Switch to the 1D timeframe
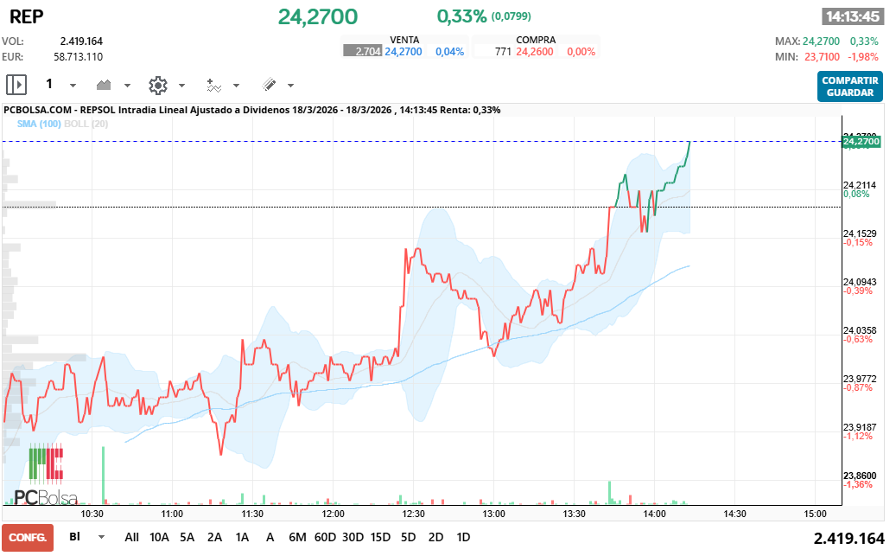 click(x=462, y=537)
